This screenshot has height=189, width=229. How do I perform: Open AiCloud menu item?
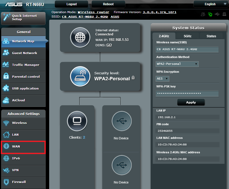click(x=23, y=100)
